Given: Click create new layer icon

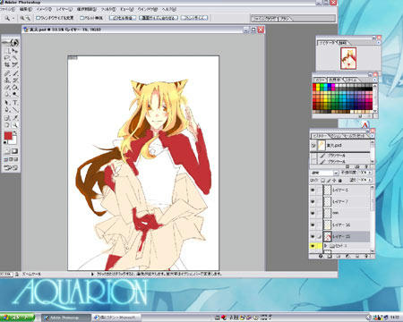Looking at the screenshot, I should (357, 256).
